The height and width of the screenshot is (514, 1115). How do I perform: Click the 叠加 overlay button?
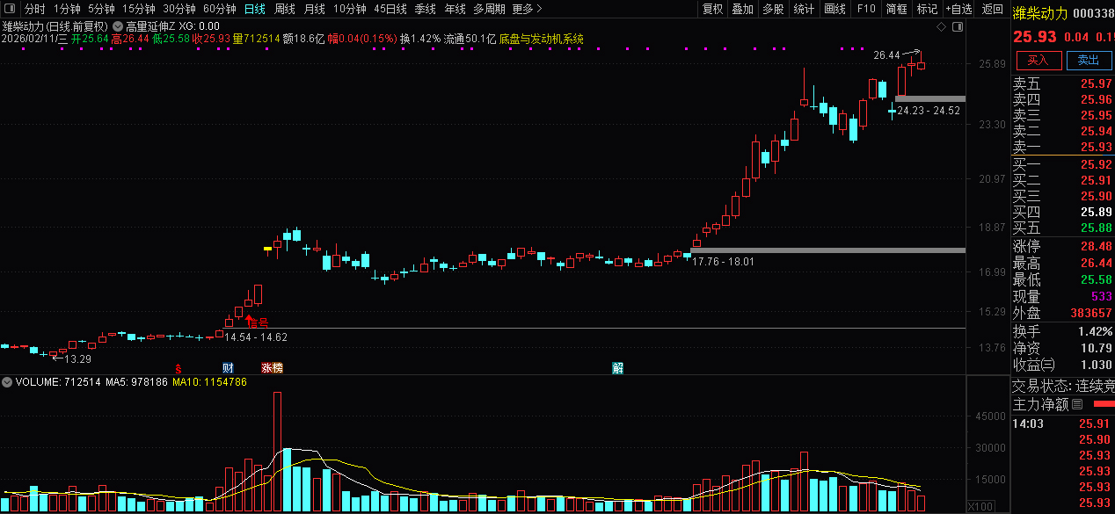coord(743,9)
